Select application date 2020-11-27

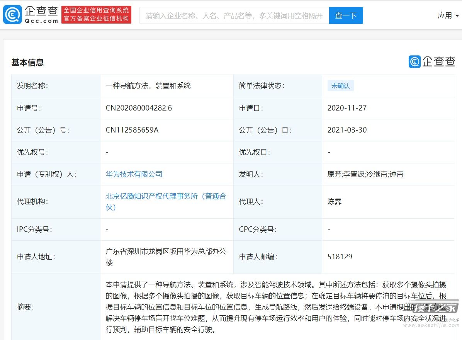tap(347, 108)
